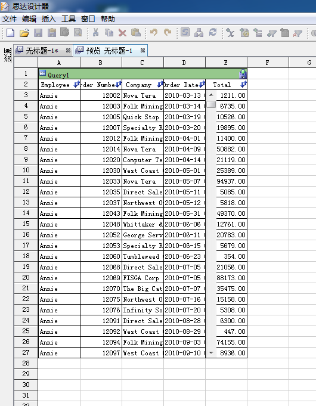This screenshot has width=316, height=406.
Task: Click the list scrollbar down arrow
Action: coord(211,353)
